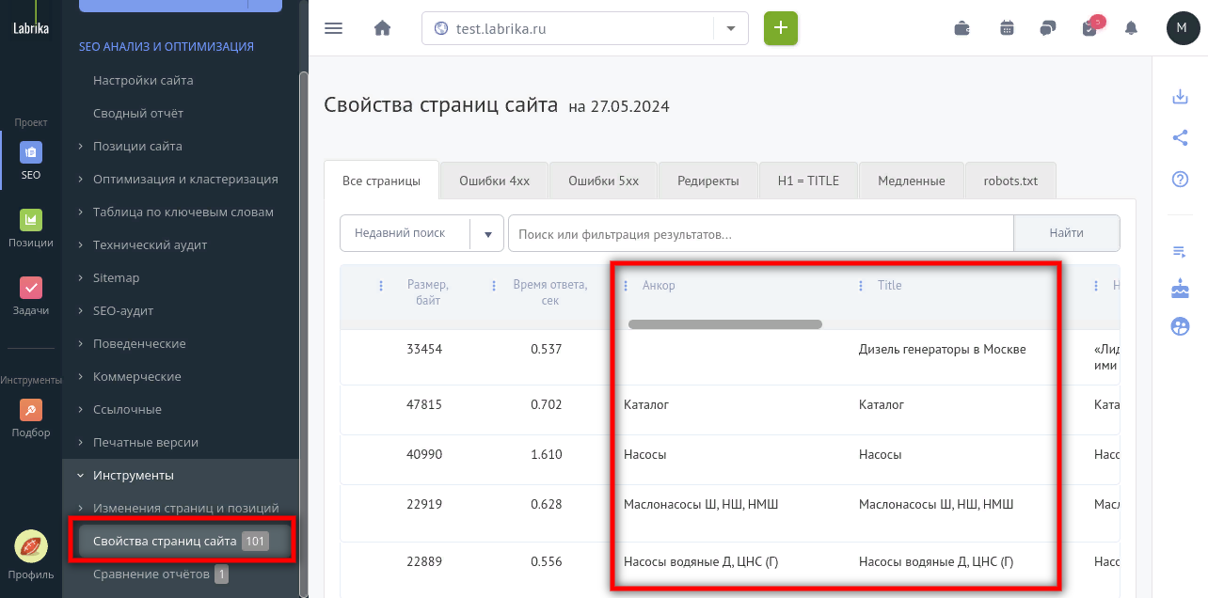Viewport: 1208px width, 598px height.
Task: Click the Маслонасосы Ш, НШ, НМШ anchor cell
Action: 701,504
